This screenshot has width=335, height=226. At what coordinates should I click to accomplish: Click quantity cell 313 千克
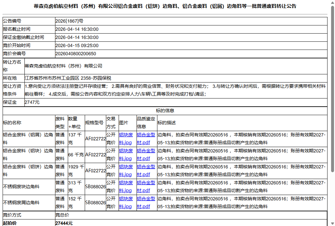pyautogui.click(x=76, y=187)
